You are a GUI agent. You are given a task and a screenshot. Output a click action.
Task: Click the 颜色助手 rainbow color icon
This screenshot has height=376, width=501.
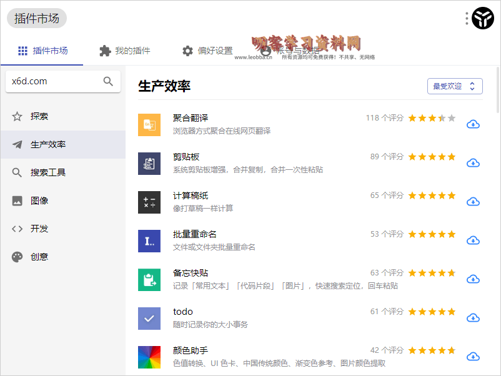tap(149, 357)
